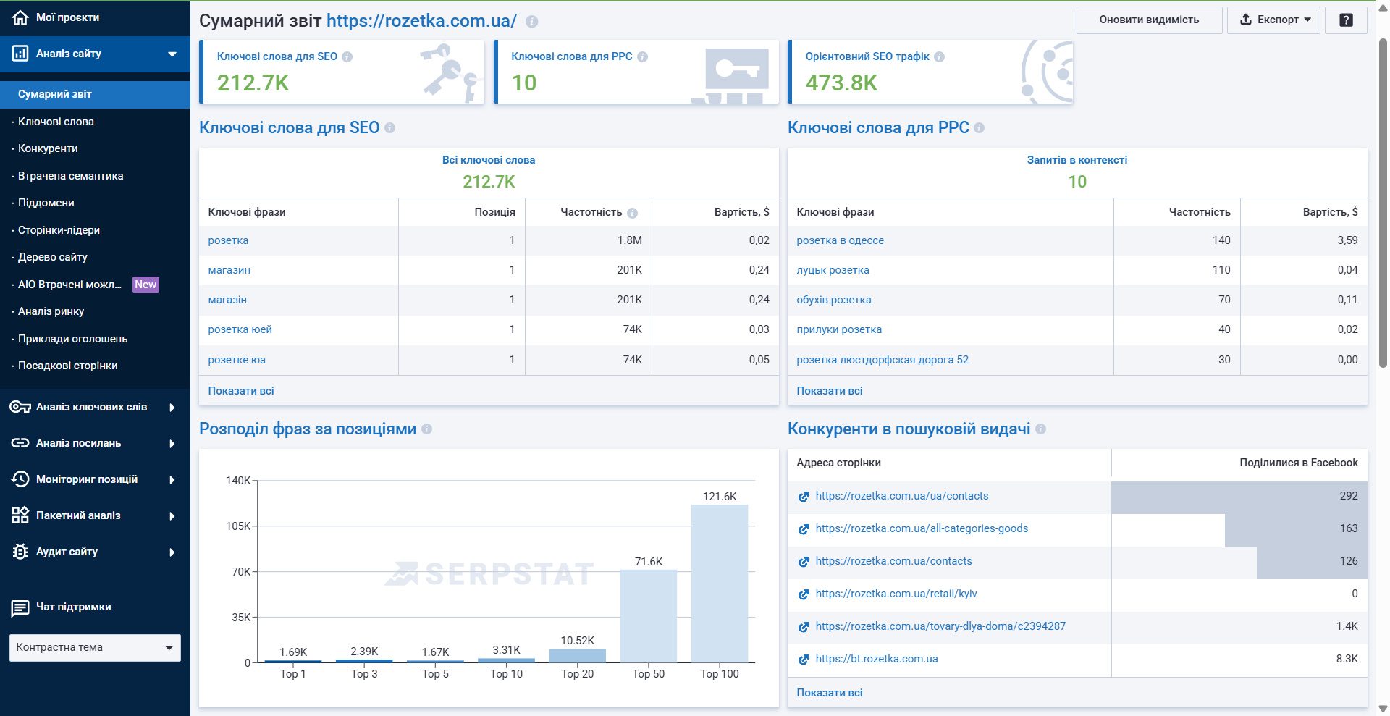Expand the Аналіз ключових слів menu

click(172, 408)
